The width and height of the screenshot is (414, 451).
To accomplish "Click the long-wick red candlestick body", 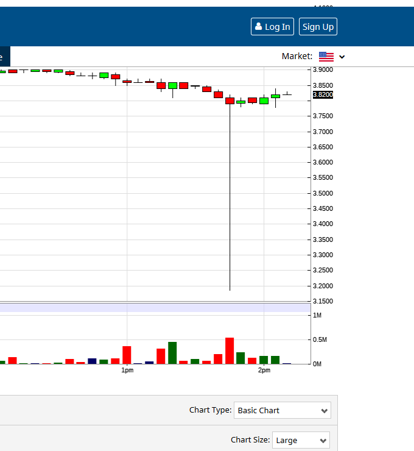I will [230, 101].
